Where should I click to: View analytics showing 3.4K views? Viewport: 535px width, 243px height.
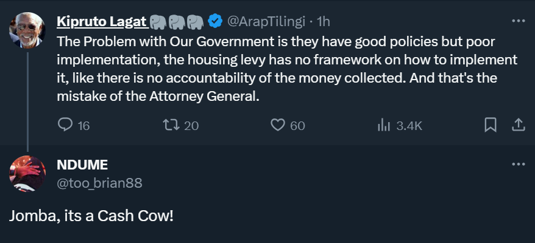point(384,125)
